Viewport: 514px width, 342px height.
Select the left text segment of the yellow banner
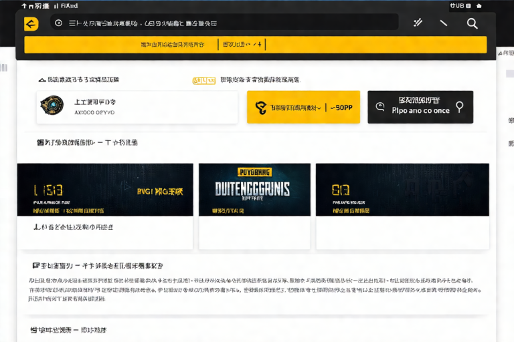[x=173, y=45]
